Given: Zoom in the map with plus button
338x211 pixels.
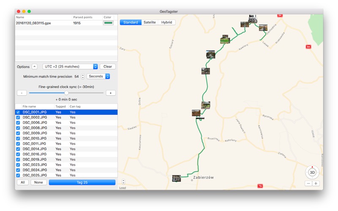Looking at the screenshot, I should coord(316,184).
